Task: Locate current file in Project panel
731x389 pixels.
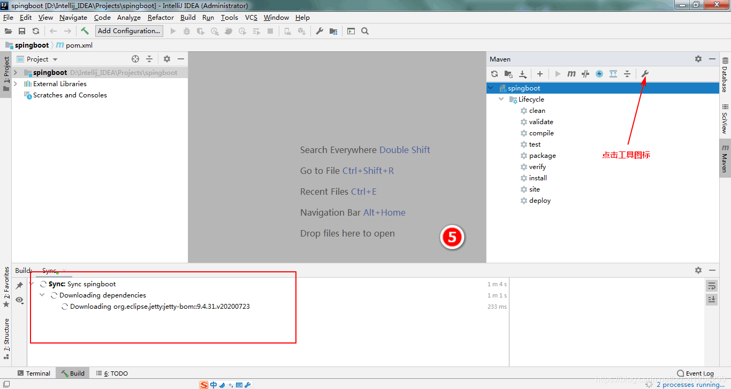Action: tap(135, 59)
